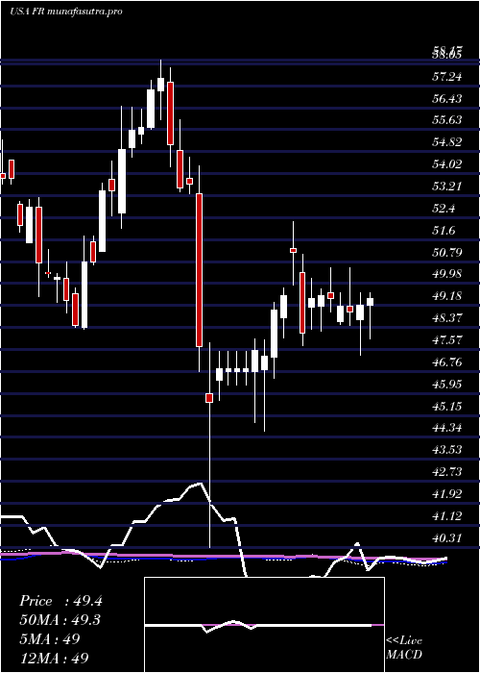The height and width of the screenshot is (673, 480).
Task: Click the 49.98 price axis label
Action: pos(447,274)
